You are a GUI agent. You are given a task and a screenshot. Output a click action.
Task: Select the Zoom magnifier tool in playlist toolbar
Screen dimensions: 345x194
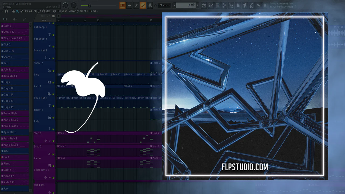click(43, 11)
